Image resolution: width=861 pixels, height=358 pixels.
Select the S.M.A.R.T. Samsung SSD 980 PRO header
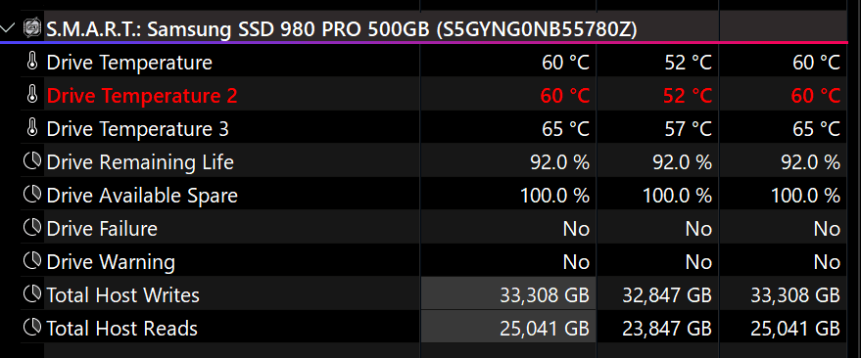342,29
